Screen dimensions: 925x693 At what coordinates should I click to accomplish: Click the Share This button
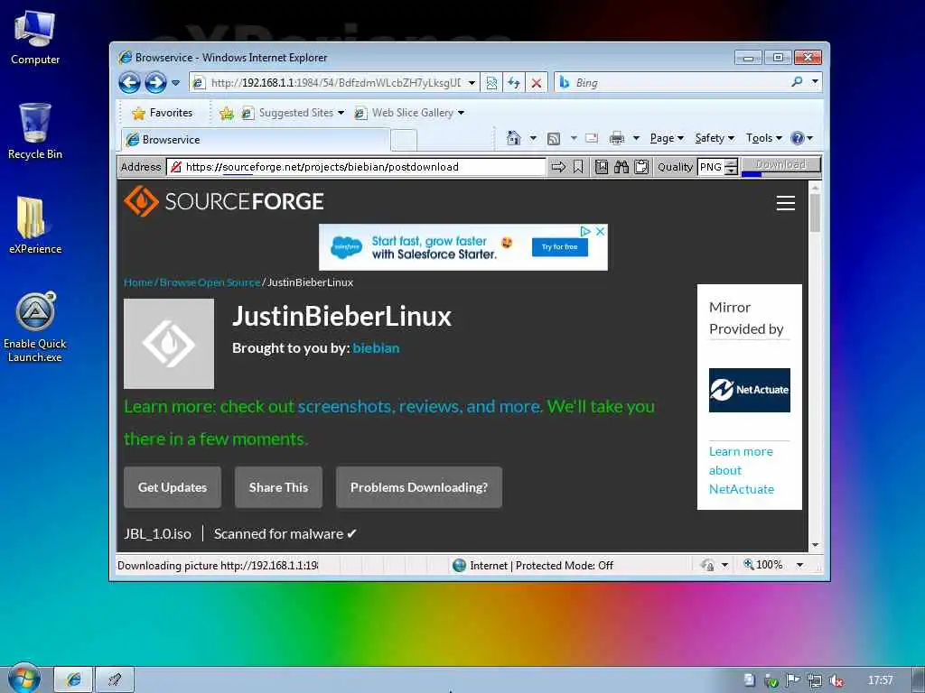(278, 487)
